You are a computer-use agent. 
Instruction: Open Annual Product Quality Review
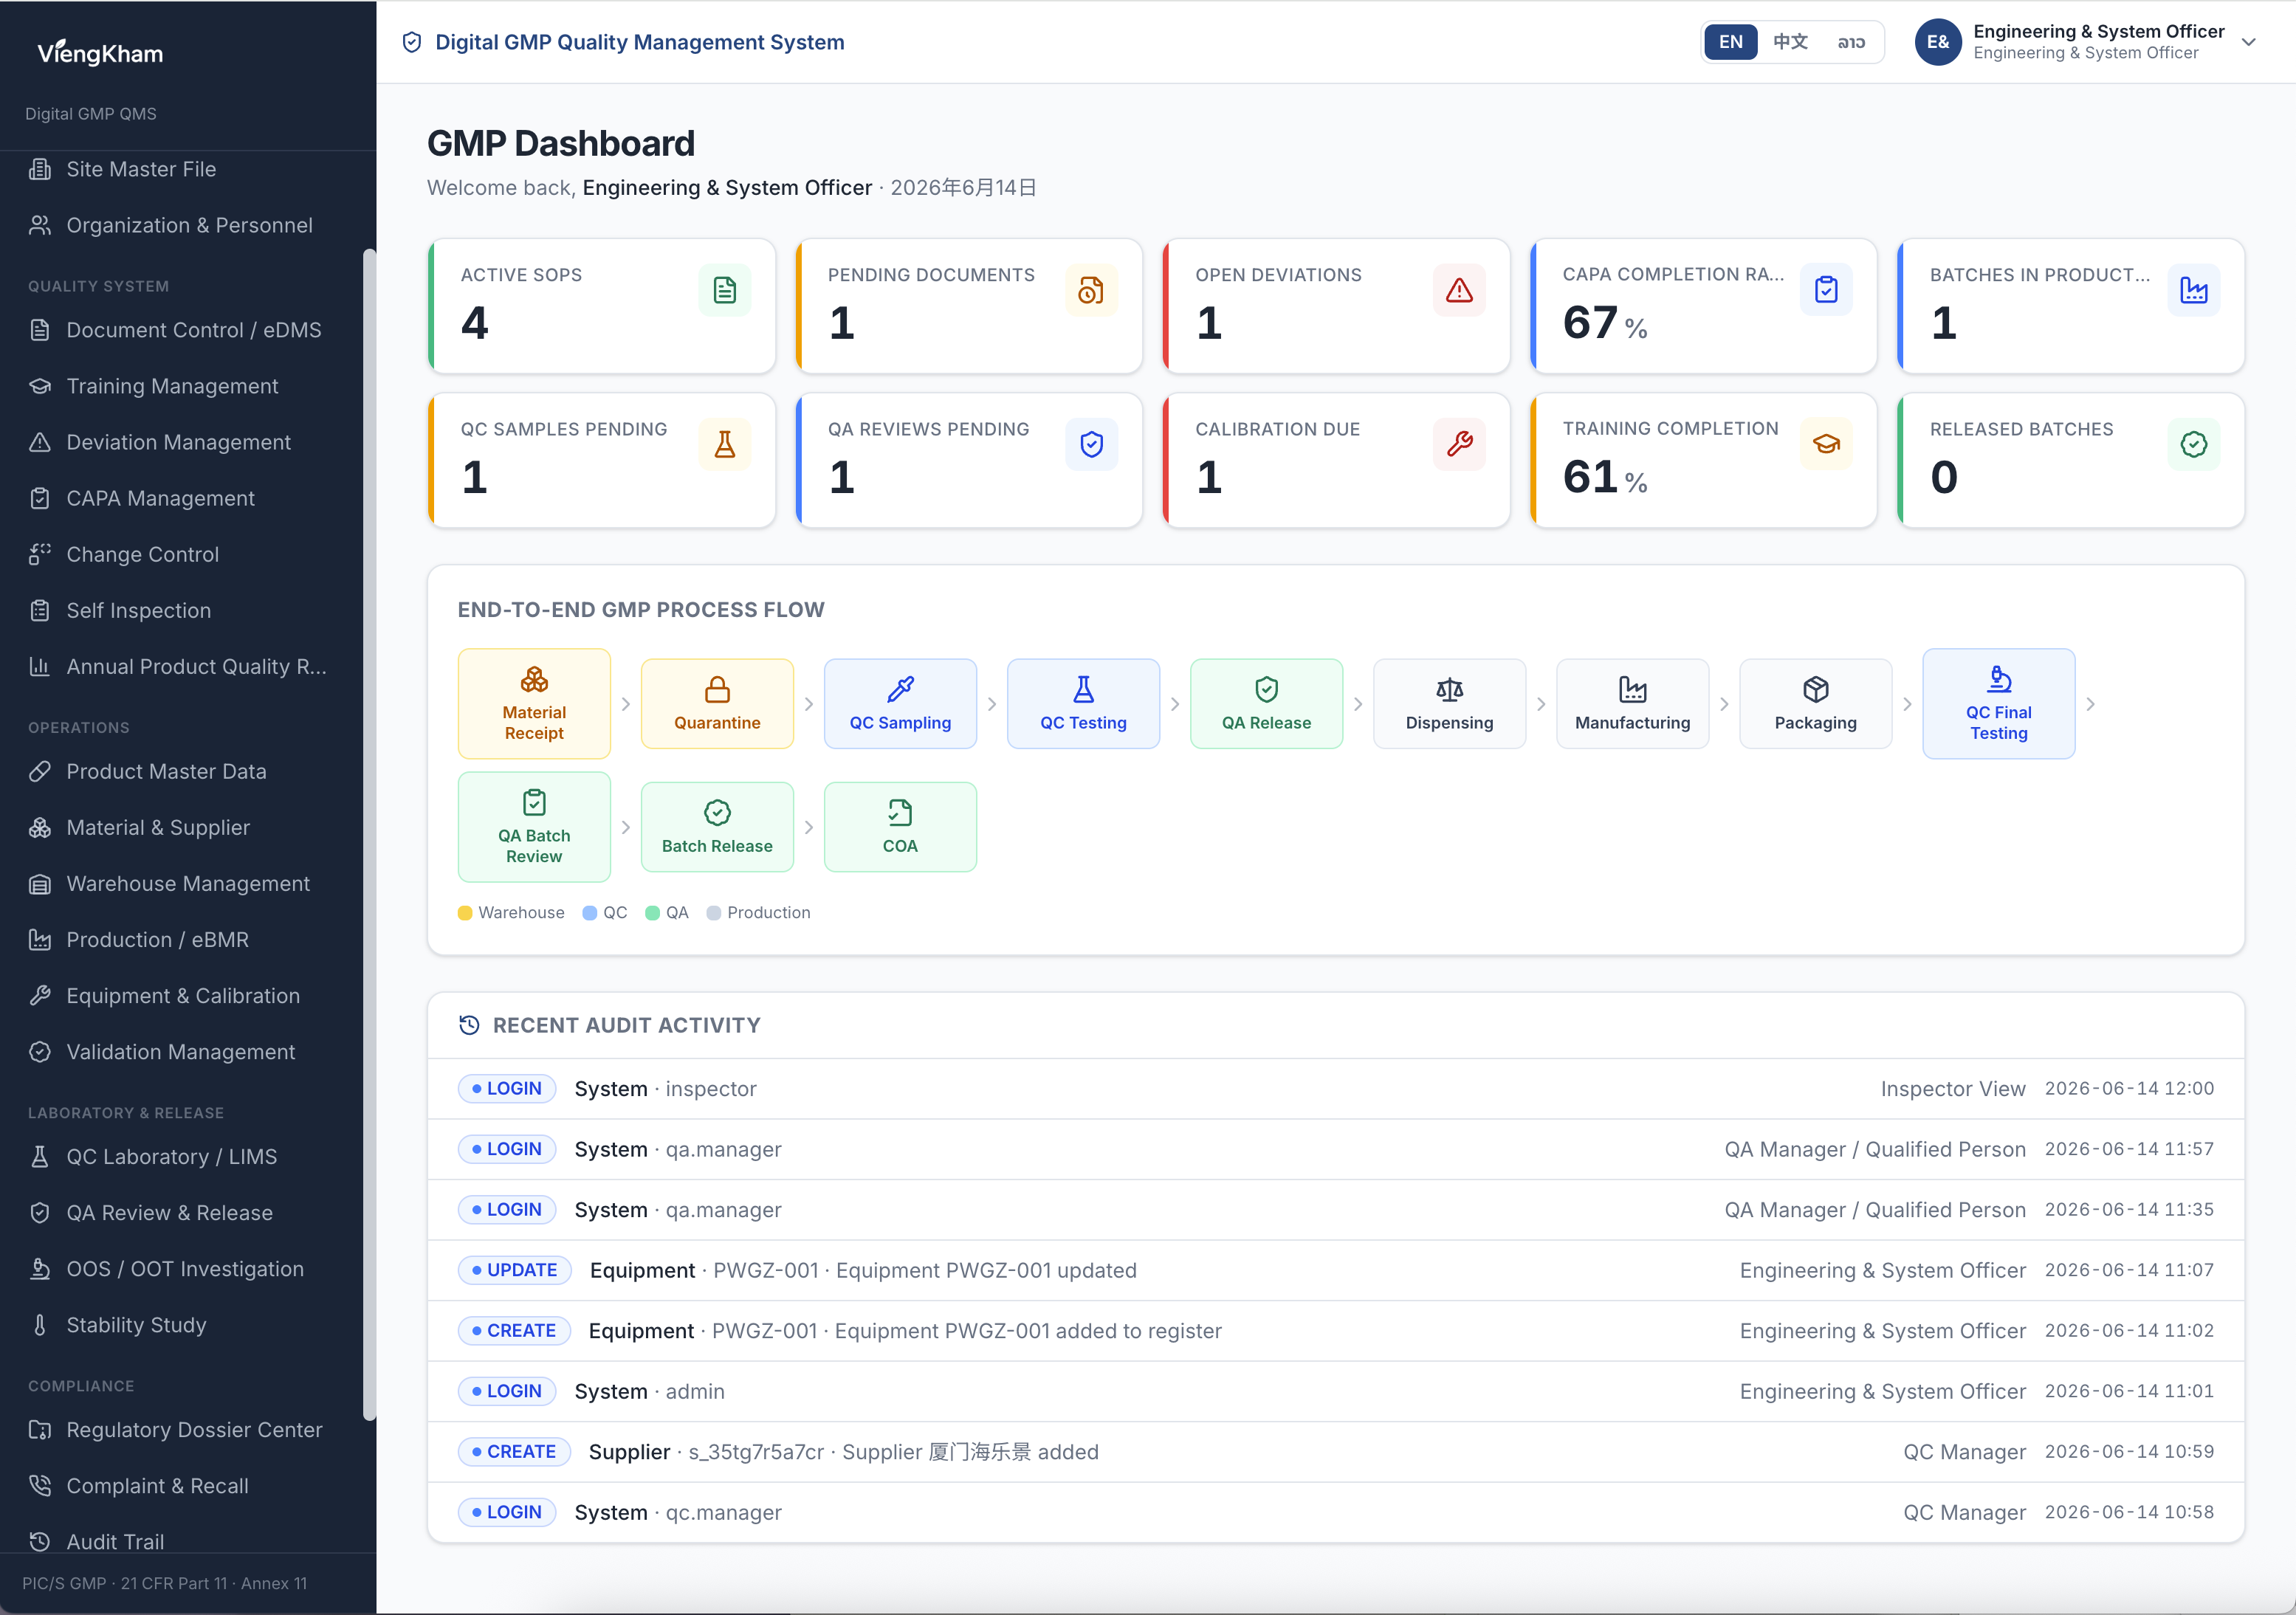tap(188, 666)
